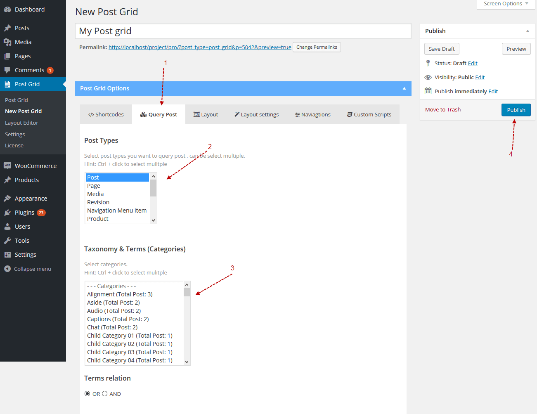
Task: Open the localhost permalink URL
Action: point(200,47)
